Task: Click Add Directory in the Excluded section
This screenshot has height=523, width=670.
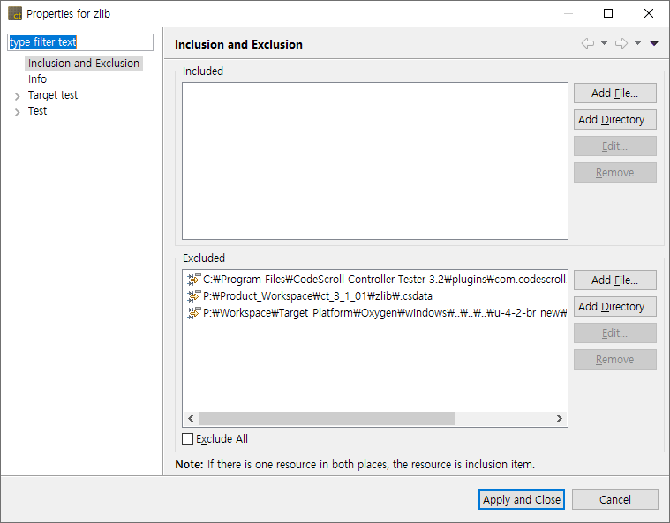Action: [614, 307]
